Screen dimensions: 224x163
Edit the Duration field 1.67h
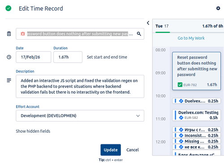tap(68, 57)
